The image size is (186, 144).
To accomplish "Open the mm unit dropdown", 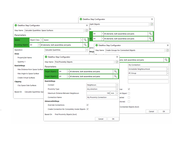I will click(117, 93).
